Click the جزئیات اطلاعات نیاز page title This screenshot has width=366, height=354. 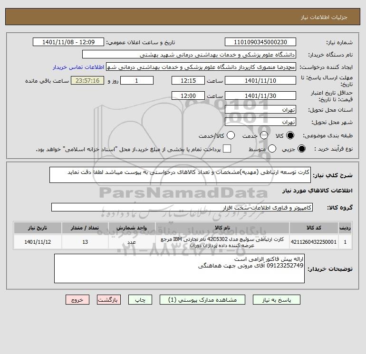coord(324,17)
